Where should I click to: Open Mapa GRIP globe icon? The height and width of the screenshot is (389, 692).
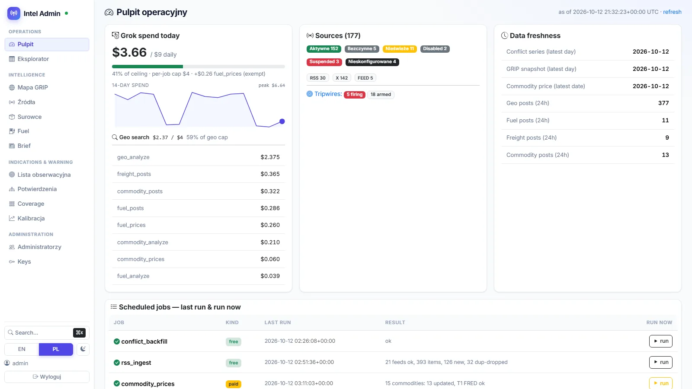(x=12, y=87)
